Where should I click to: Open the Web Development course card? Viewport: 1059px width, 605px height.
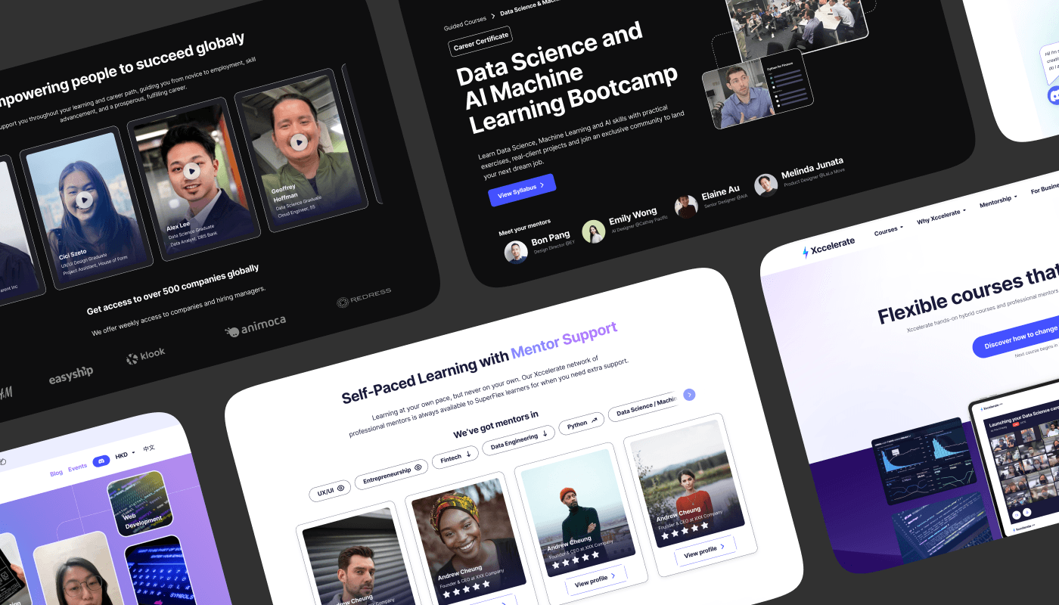(x=141, y=504)
